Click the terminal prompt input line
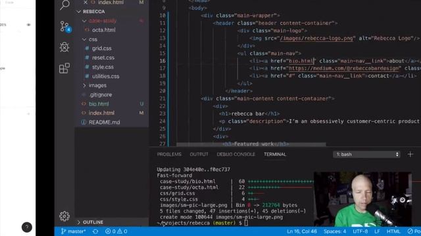This screenshot has height=236, width=421. [203, 223]
